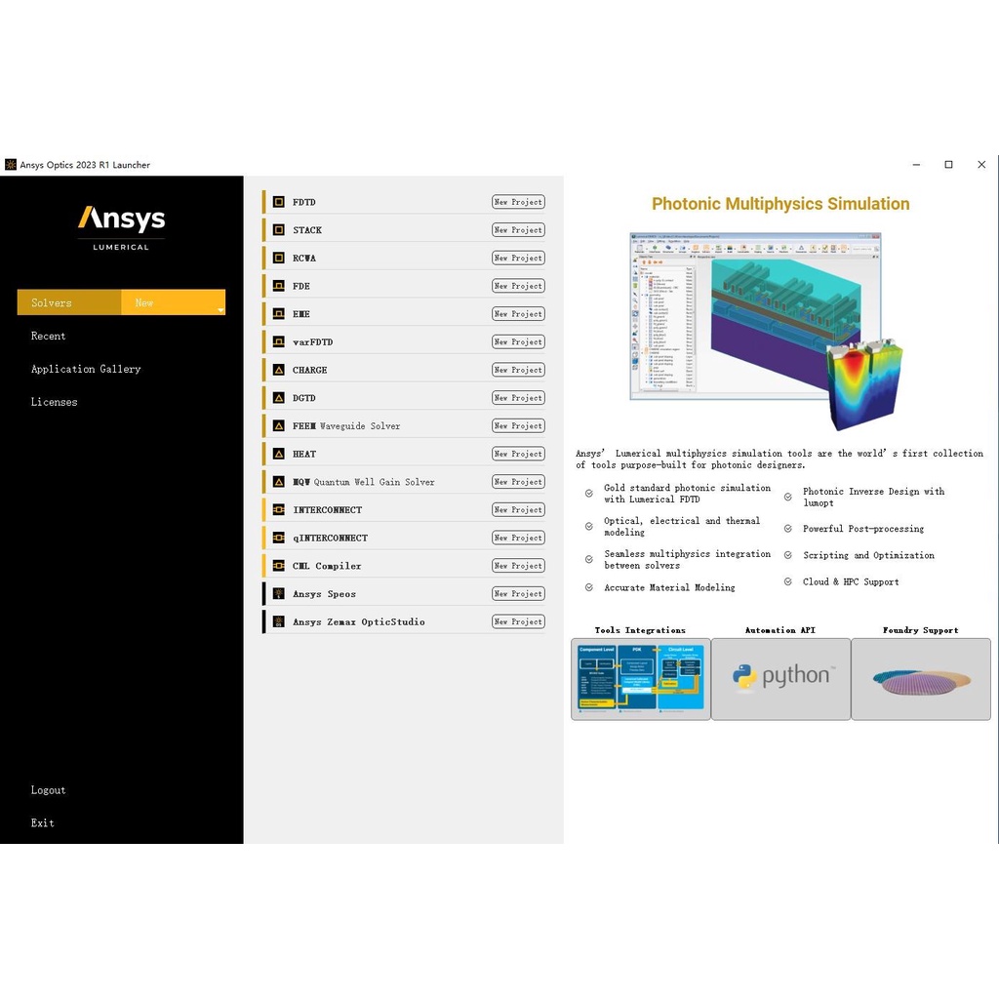Select the Solvers tab in the sidebar

69,302
